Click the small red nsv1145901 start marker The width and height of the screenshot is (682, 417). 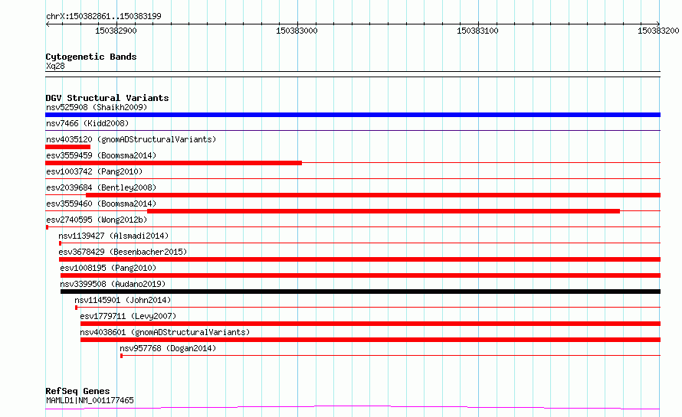click(76, 308)
